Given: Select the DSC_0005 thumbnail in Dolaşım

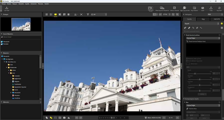Looking at the screenshot, I should (x=21, y=24).
